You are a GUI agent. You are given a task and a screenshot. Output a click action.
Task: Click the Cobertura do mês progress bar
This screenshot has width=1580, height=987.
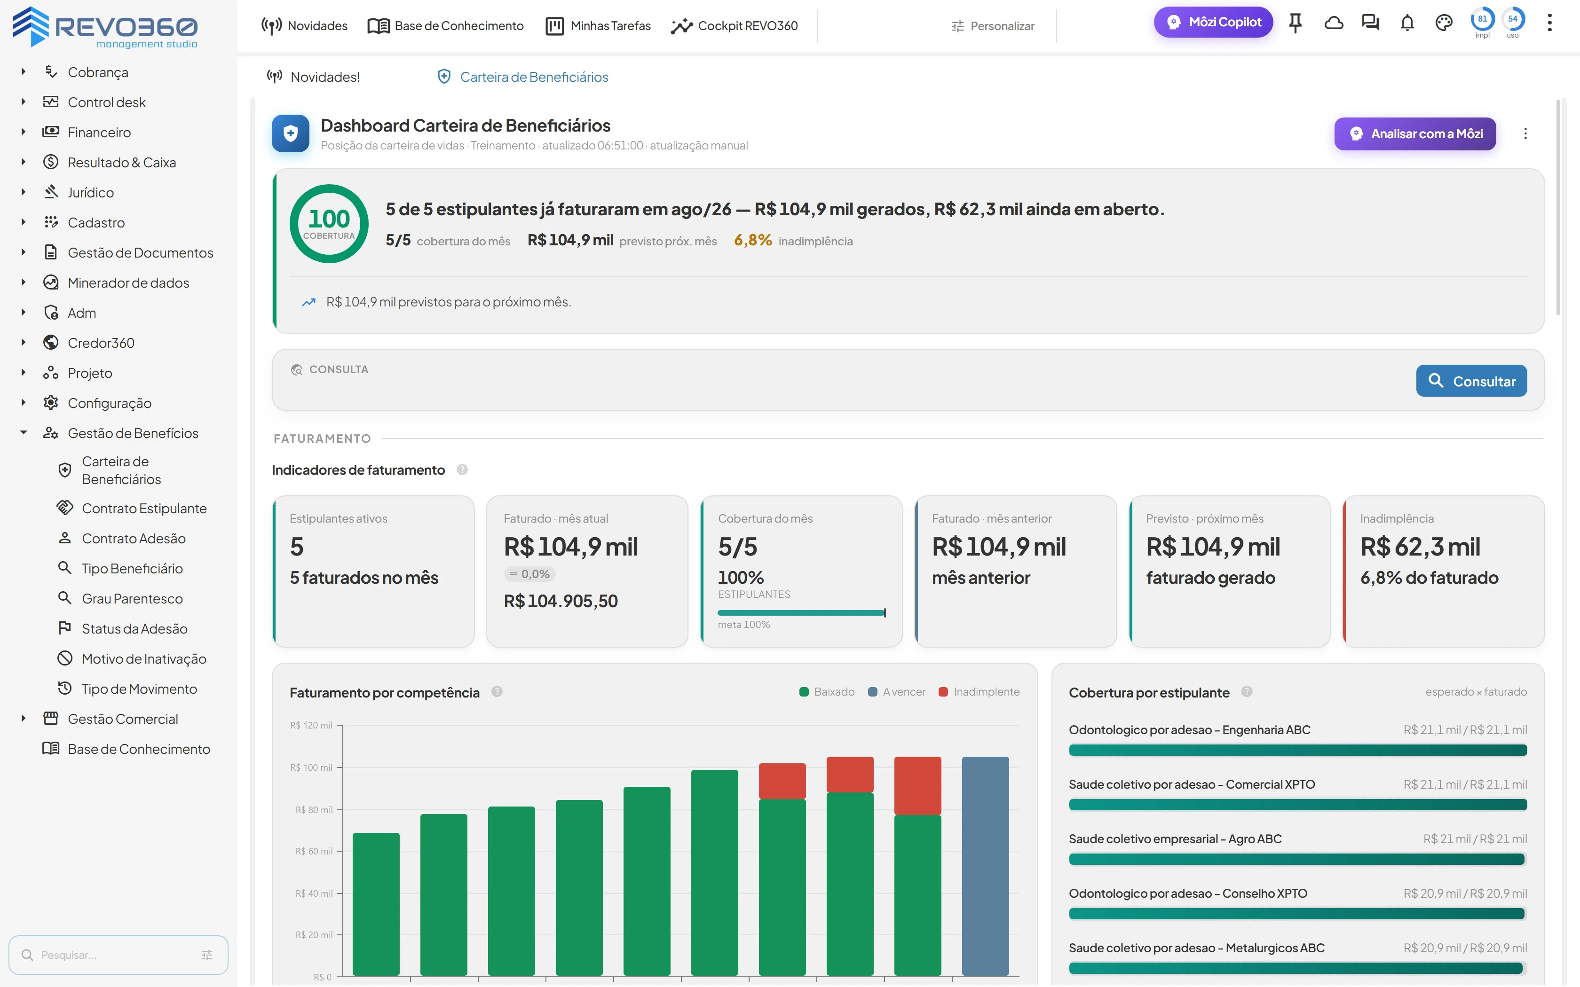(801, 612)
